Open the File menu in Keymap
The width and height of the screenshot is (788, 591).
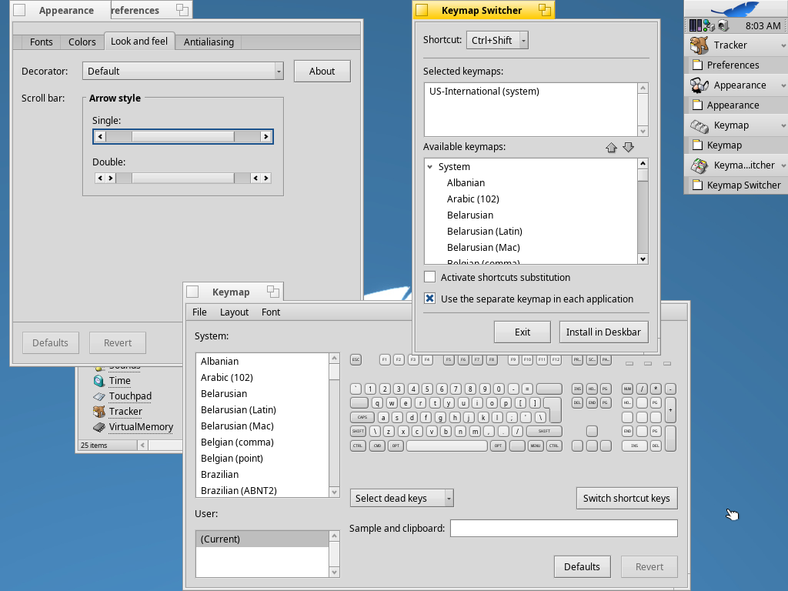199,312
